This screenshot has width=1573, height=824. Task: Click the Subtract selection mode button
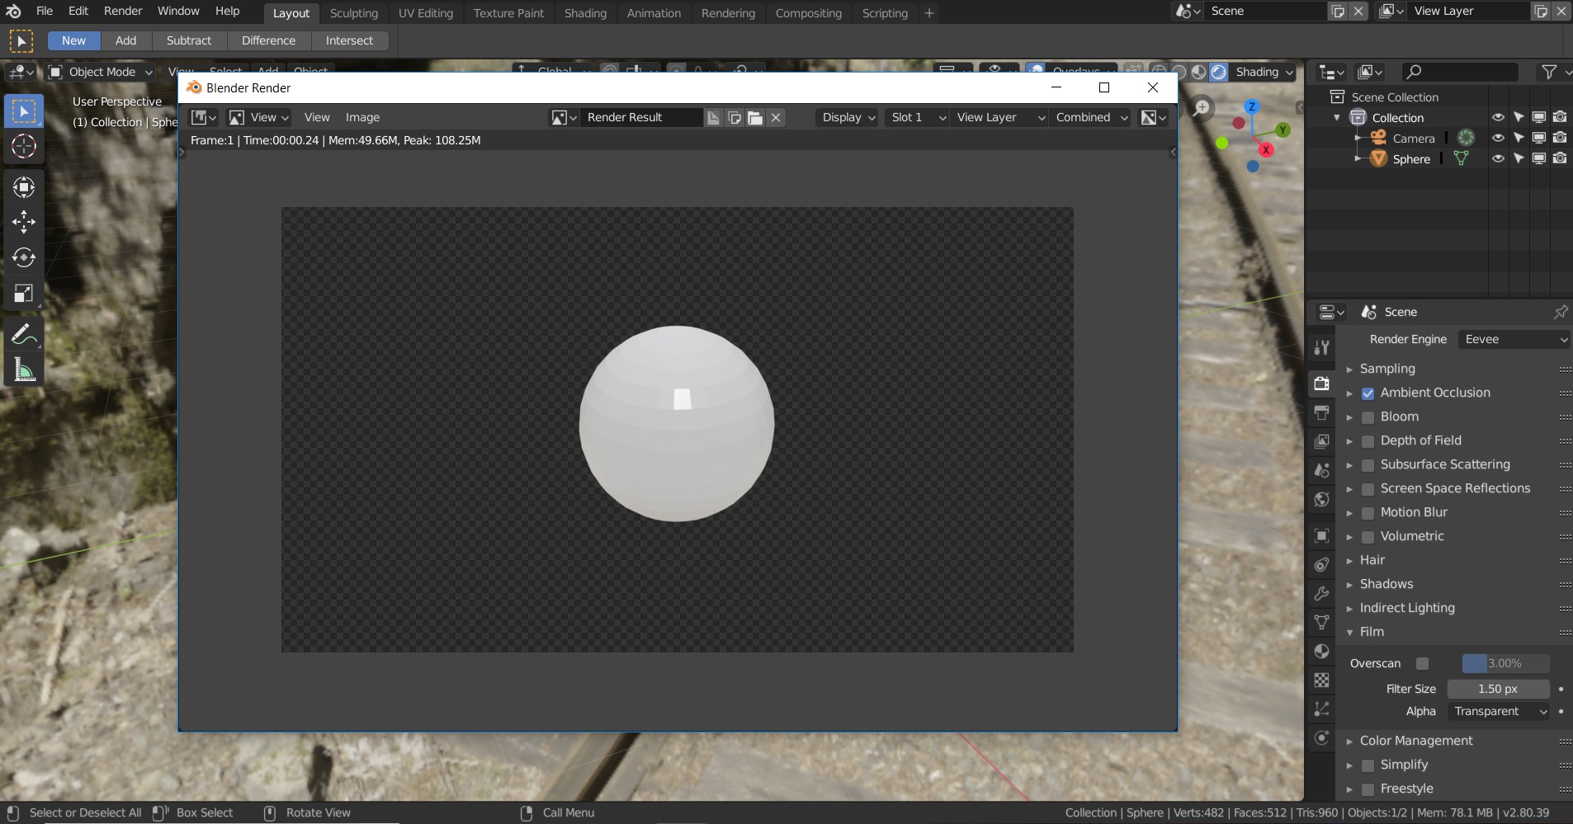coord(189,40)
